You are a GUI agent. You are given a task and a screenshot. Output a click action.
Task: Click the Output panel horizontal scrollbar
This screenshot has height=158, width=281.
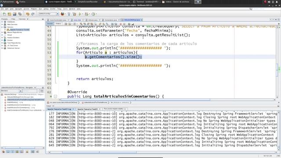coord(100,152)
